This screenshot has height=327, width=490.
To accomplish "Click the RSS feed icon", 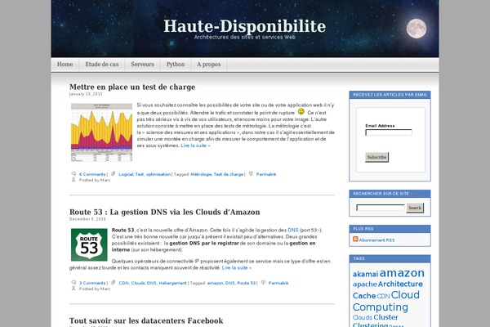I will tap(355, 240).
